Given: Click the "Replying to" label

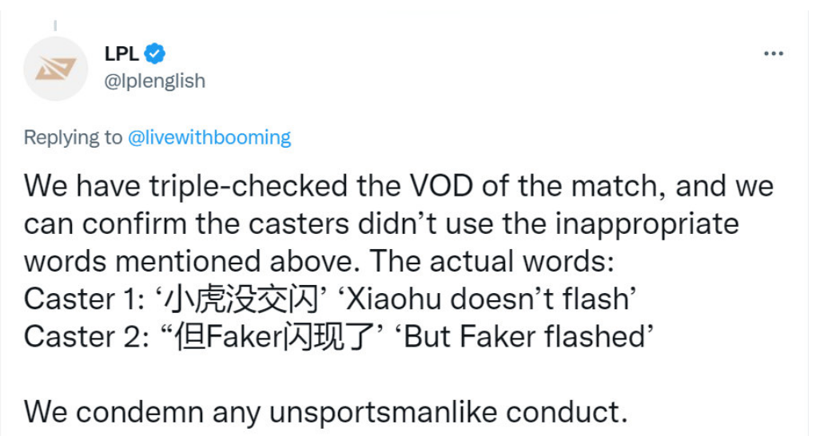Looking at the screenshot, I should click(x=73, y=137).
